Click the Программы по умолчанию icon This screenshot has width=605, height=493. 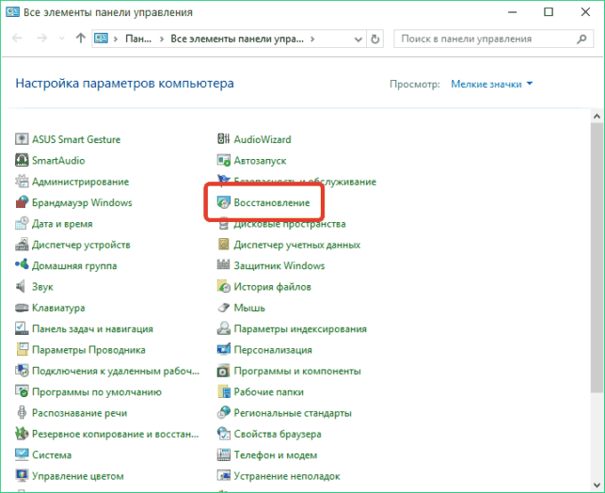22,391
